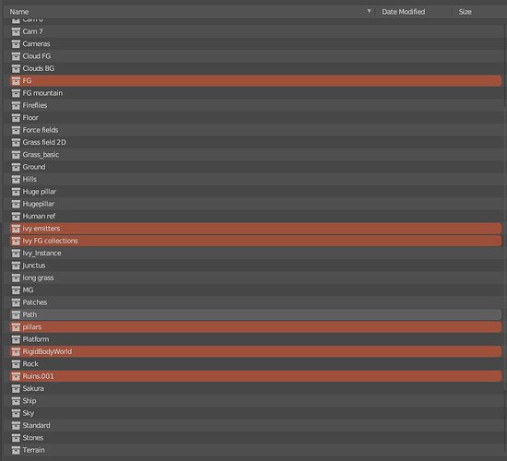Viewport: 507px width, 461px height.
Task: Select the 'Ivy_Instance' collection
Action: (x=255, y=254)
